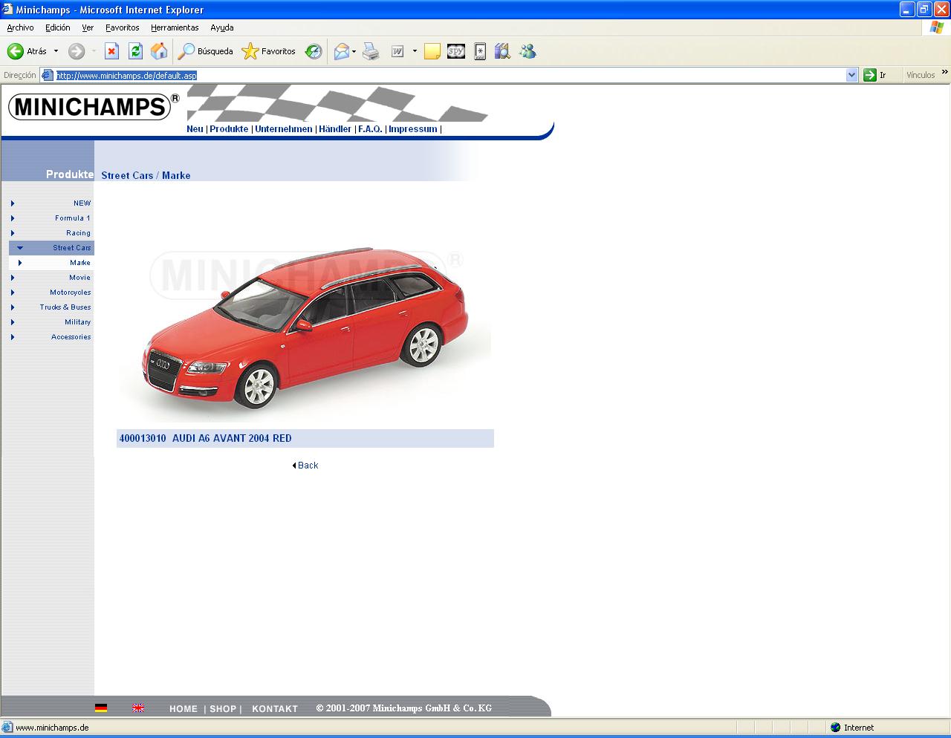
Task: Click the Atrás back arrow button
Action: click(x=27, y=51)
